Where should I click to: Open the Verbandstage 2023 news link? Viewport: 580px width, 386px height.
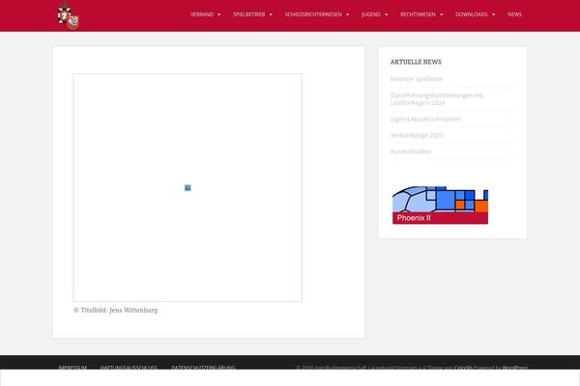tap(417, 135)
